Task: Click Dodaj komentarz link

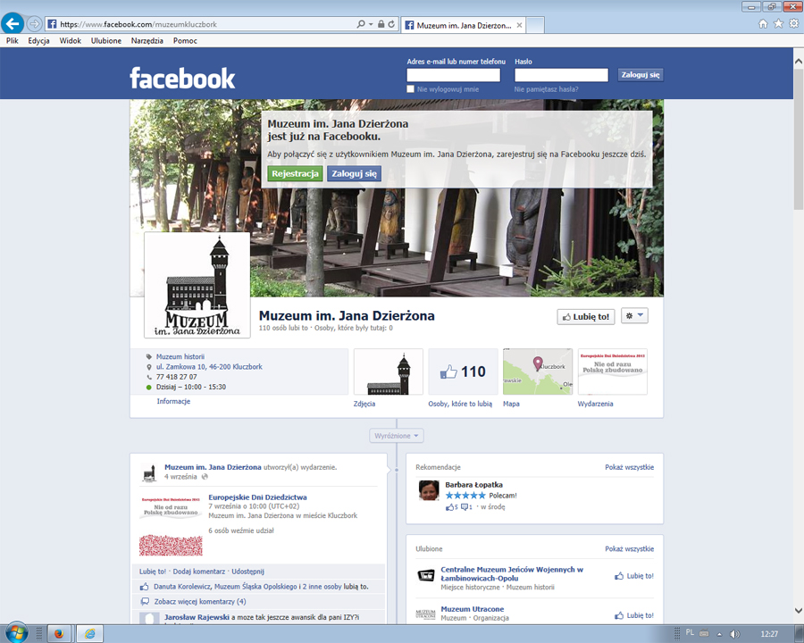Action: click(x=199, y=572)
